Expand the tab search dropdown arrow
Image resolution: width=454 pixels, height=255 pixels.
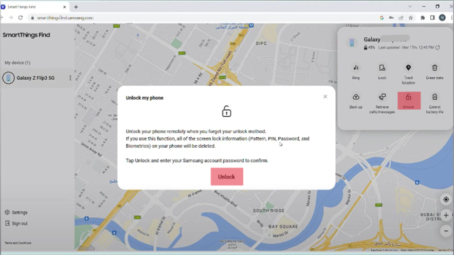[x=410, y=6]
